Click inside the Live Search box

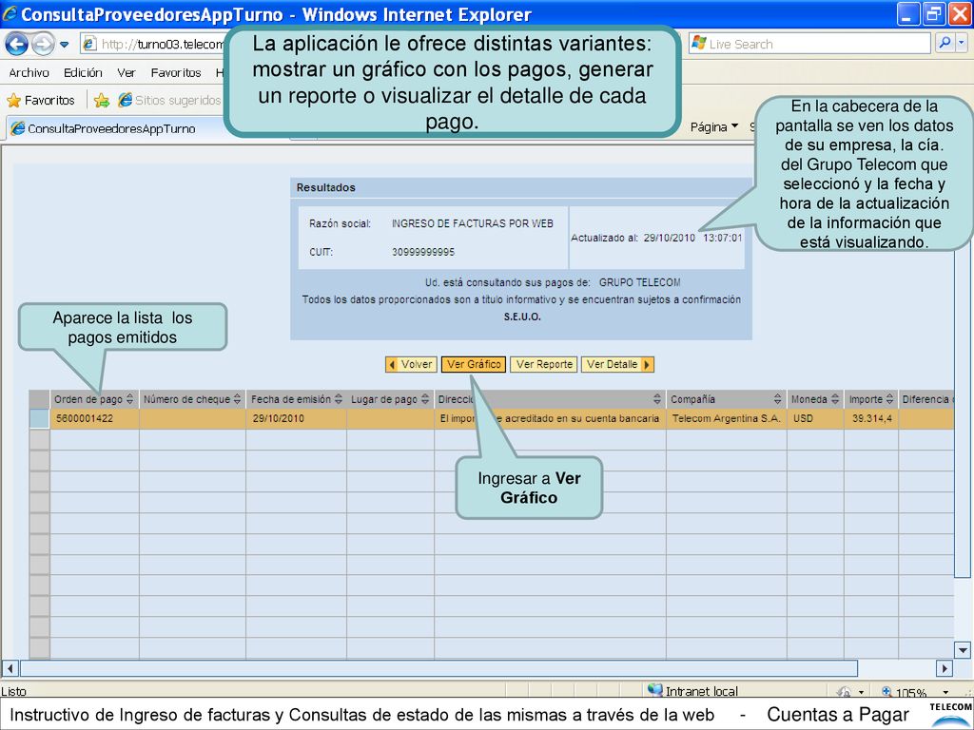[809, 44]
